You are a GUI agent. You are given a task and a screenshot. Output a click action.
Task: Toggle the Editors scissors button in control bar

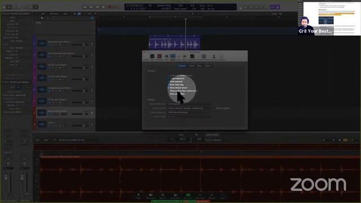36,7
